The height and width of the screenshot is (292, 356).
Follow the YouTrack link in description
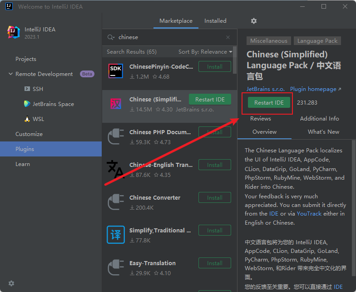(309, 214)
